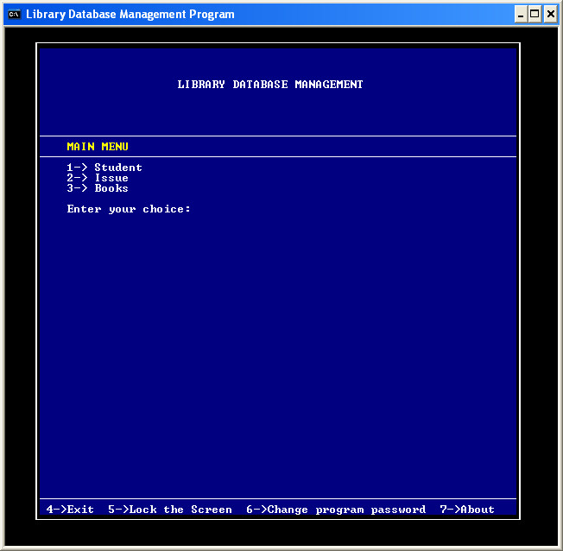Click the '7->' number before About
Image resolution: width=563 pixels, height=551 pixels.
[449, 510]
